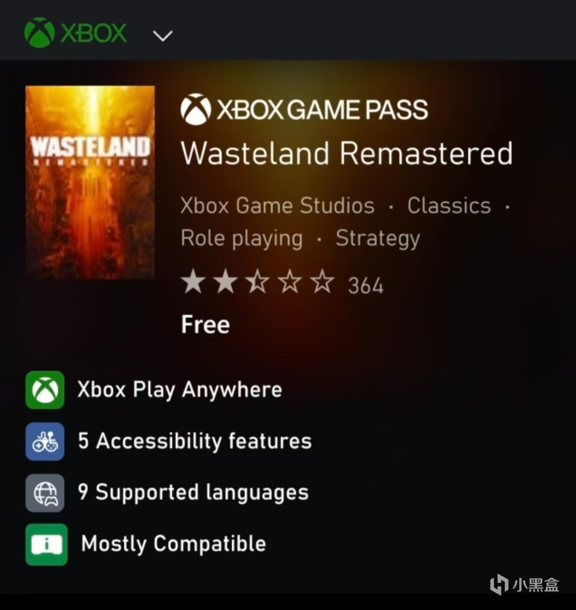Select the Classics genre link
Screen dimensions: 576x610
tap(449, 205)
